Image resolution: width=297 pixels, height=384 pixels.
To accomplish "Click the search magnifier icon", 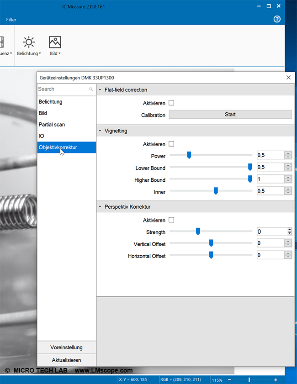I will [x=91, y=89].
